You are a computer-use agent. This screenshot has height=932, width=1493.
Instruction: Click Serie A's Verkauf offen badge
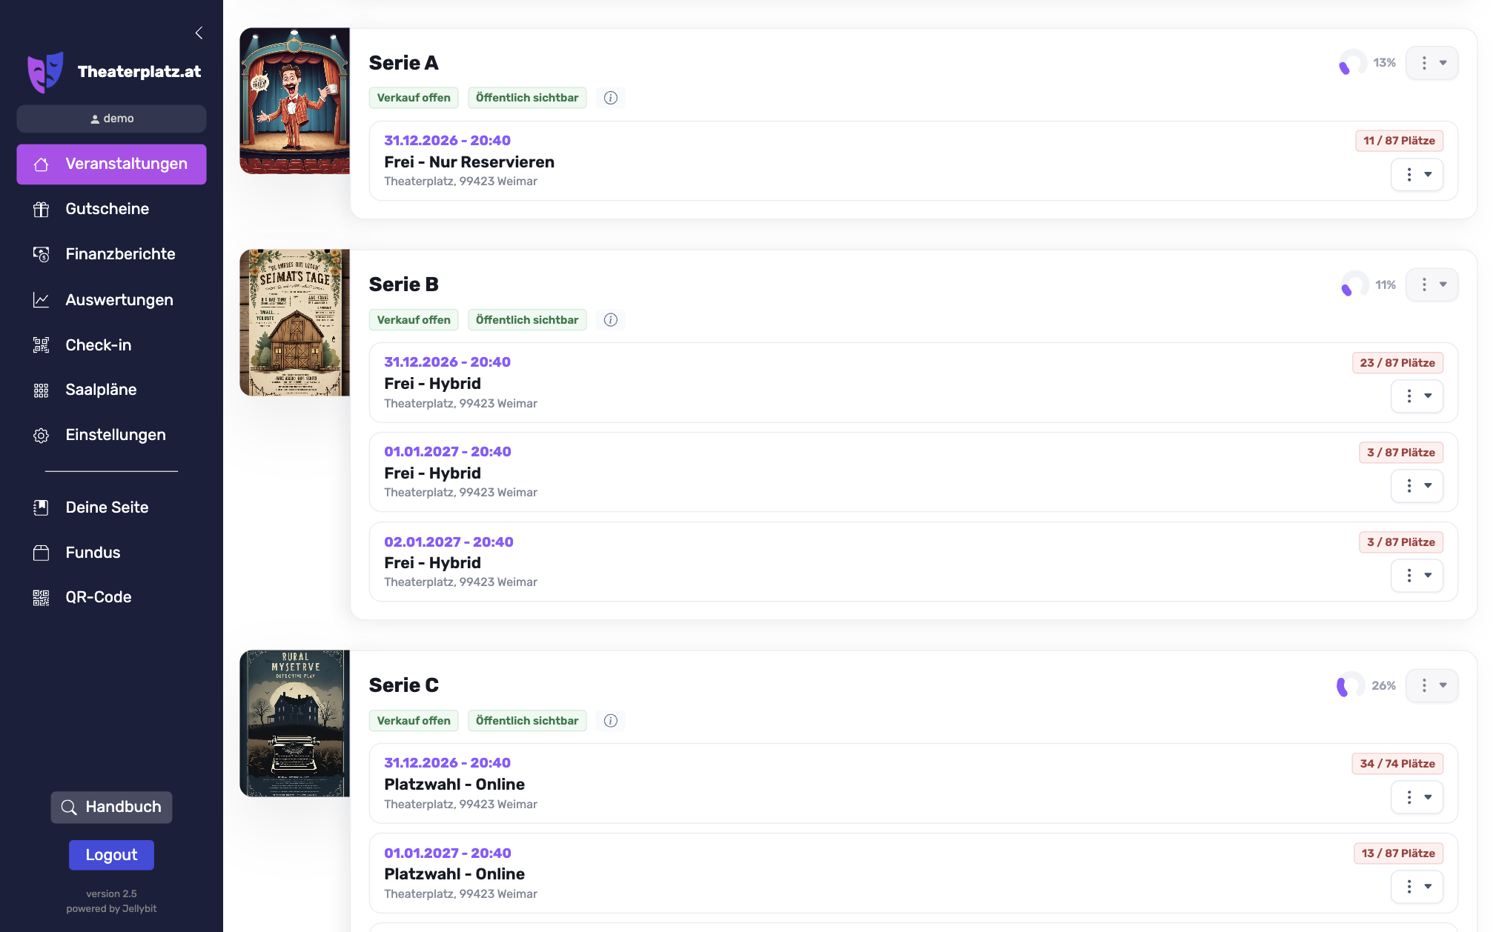tap(414, 98)
